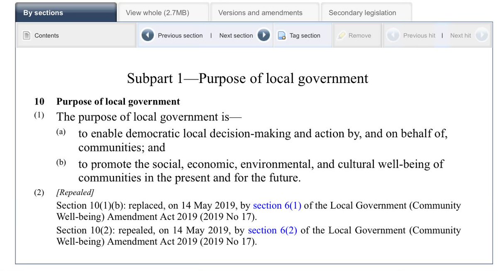Click the Previous section text
This screenshot has height=271, width=498.
pyautogui.click(x=180, y=36)
